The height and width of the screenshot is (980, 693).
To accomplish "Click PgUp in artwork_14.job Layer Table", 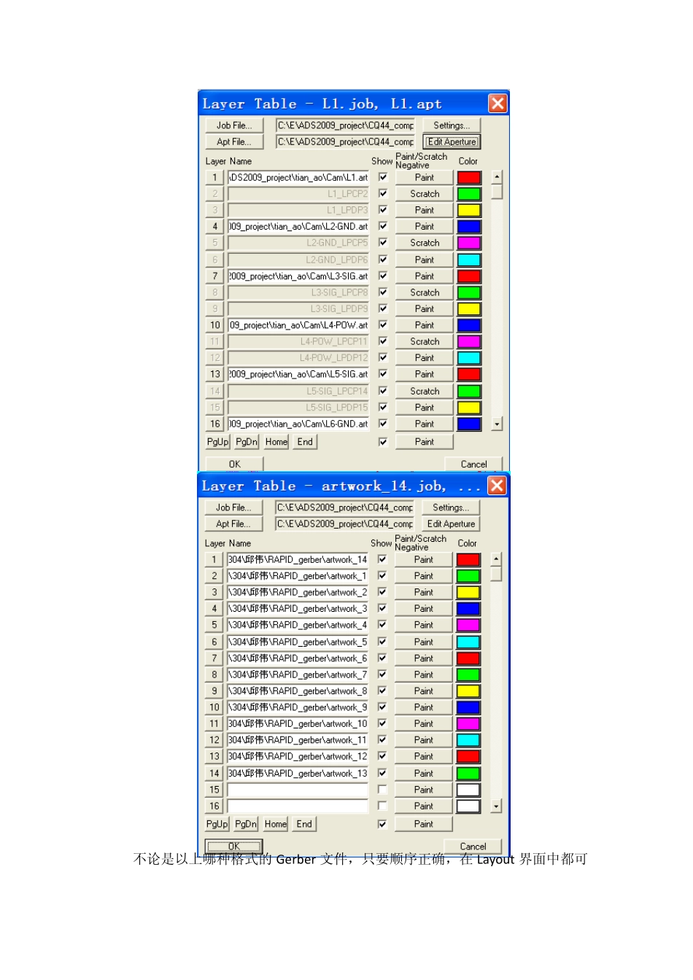I will coord(217,824).
